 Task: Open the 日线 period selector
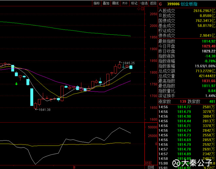click(151, 167)
